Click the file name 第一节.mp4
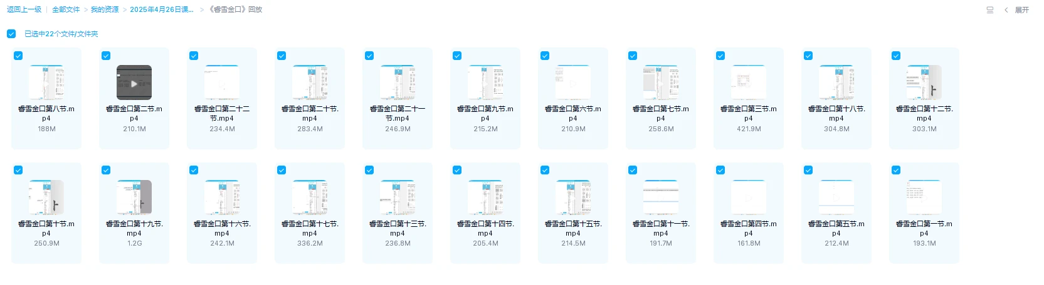The height and width of the screenshot is (285, 1044). pos(924,228)
